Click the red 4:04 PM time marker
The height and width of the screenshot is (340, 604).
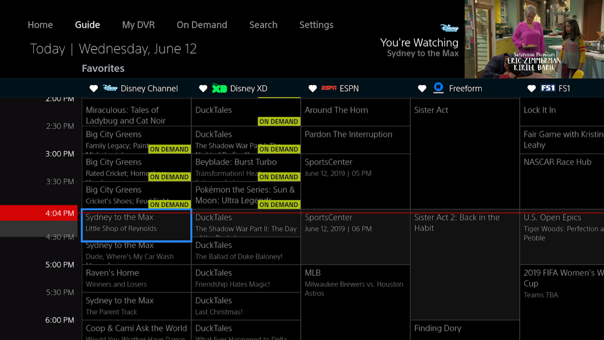coord(41,213)
